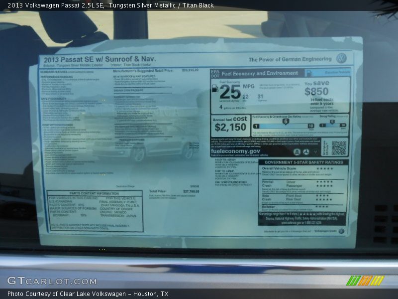This screenshot has width=398, height=299.
Task: Click the fuel pump icon beside 25 MPG
Action: pos(215,89)
